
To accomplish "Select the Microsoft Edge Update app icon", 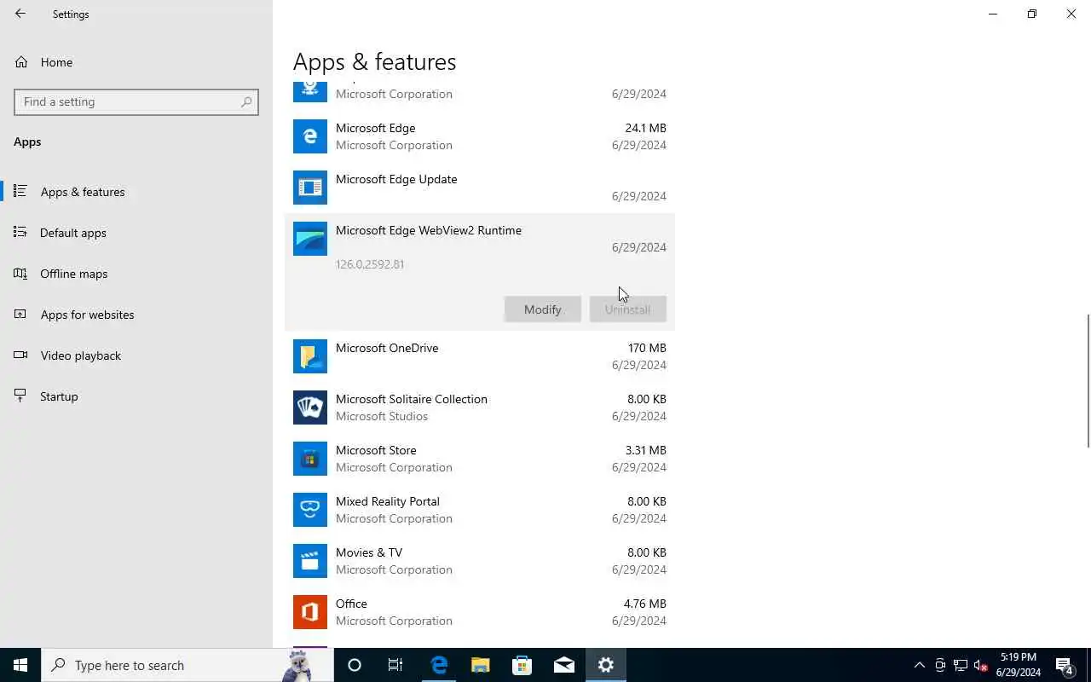I will [309, 188].
